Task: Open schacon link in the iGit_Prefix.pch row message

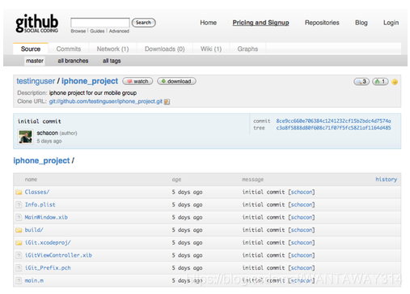Action: point(302,268)
